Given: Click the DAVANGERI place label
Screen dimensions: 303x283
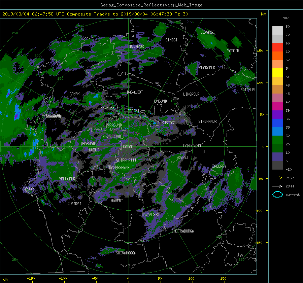Looking at the screenshot, I should (150, 215).
